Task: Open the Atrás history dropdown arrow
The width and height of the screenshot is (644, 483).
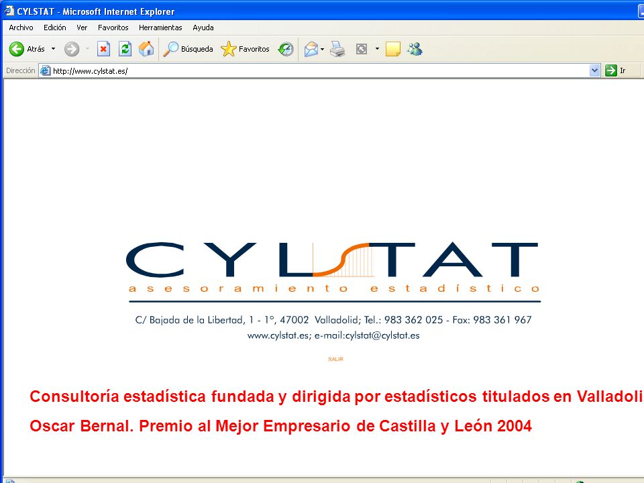Action: 53,49
